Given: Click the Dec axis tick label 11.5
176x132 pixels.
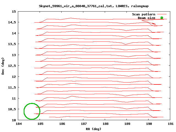Looking at the screenshot, I should coord(12,87).
